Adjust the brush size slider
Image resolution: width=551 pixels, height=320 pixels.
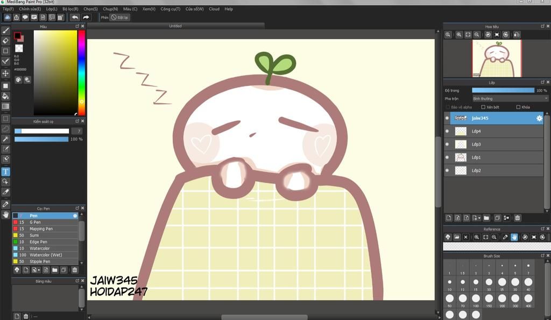[41, 131]
